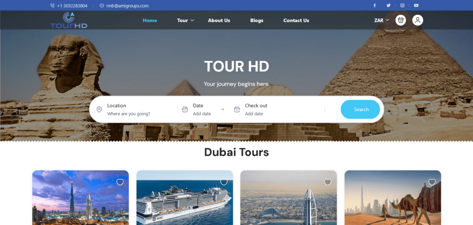Click the Location 'Where are you going?' field
The width and height of the screenshot is (473, 225).
point(128,113)
